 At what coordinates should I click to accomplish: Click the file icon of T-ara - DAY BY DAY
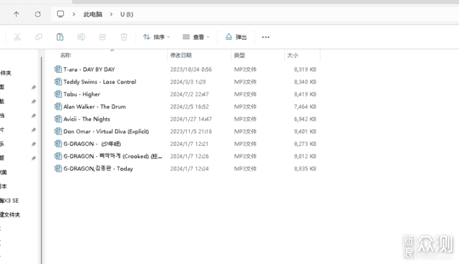point(58,70)
